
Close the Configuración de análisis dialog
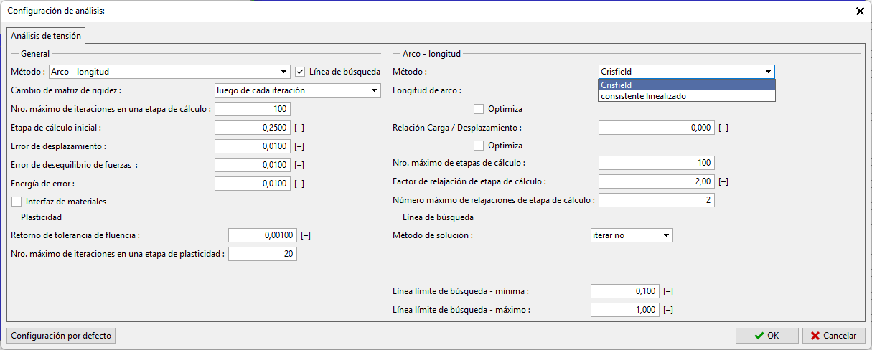(x=860, y=11)
